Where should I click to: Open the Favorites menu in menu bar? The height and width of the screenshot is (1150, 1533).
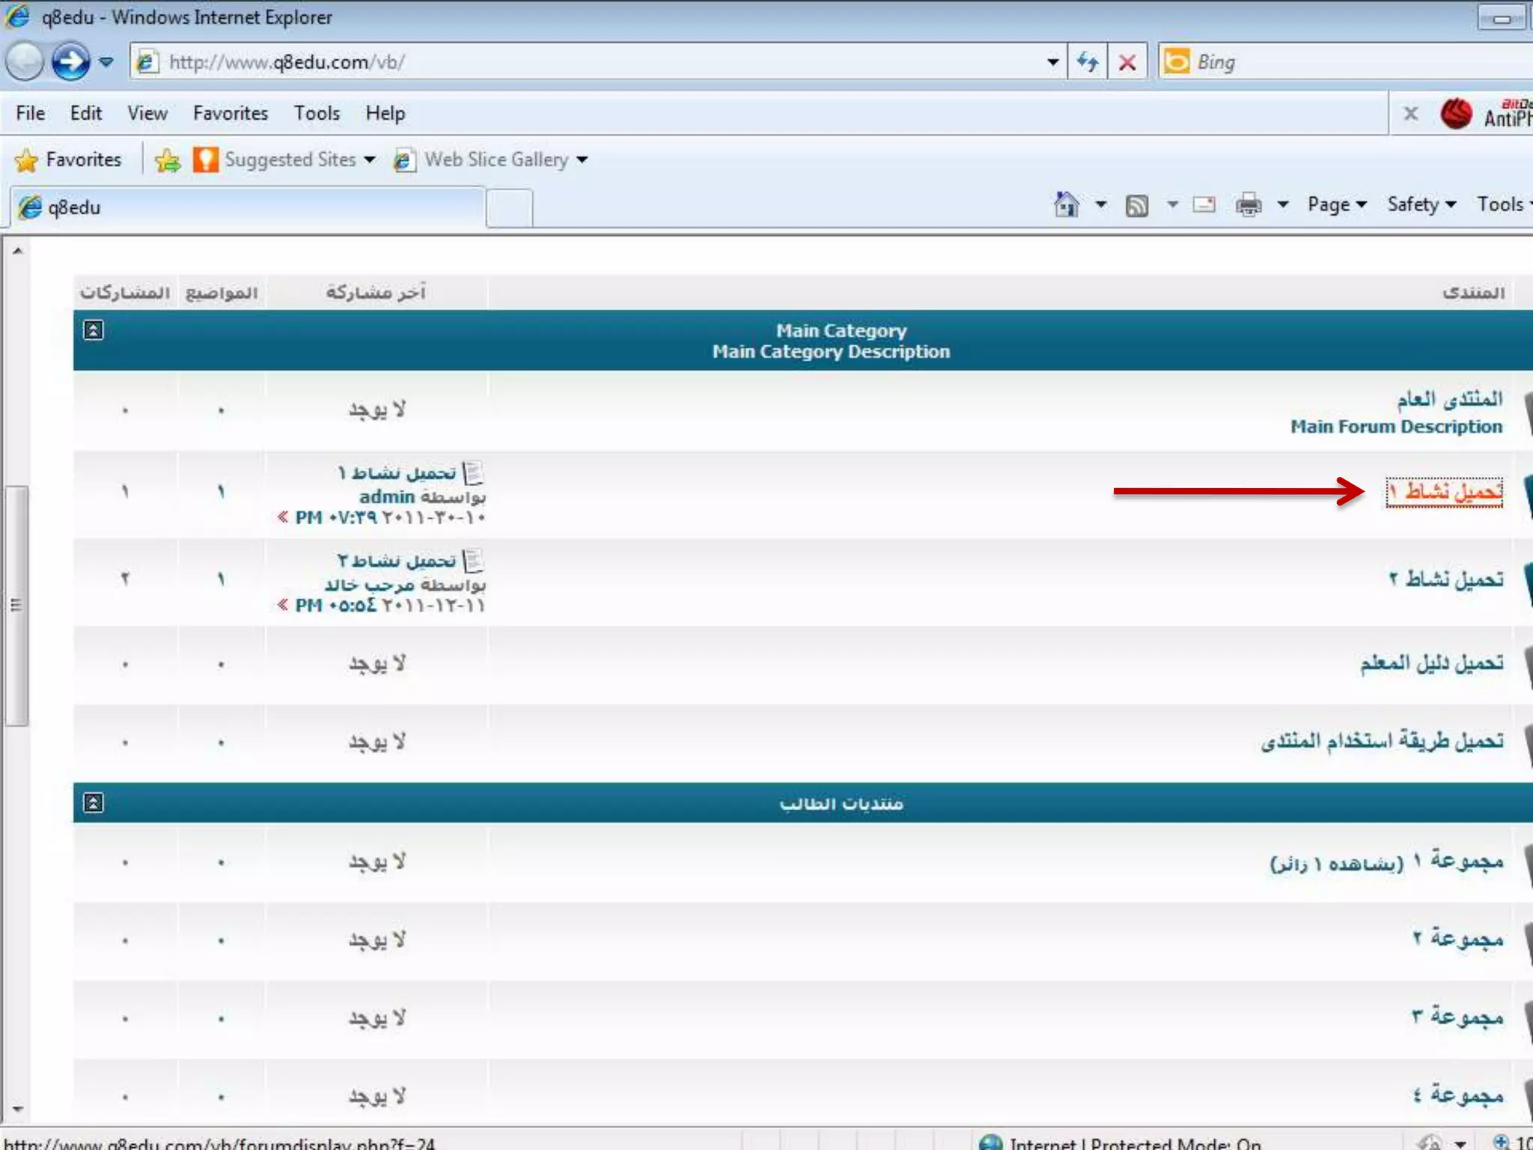pos(231,113)
